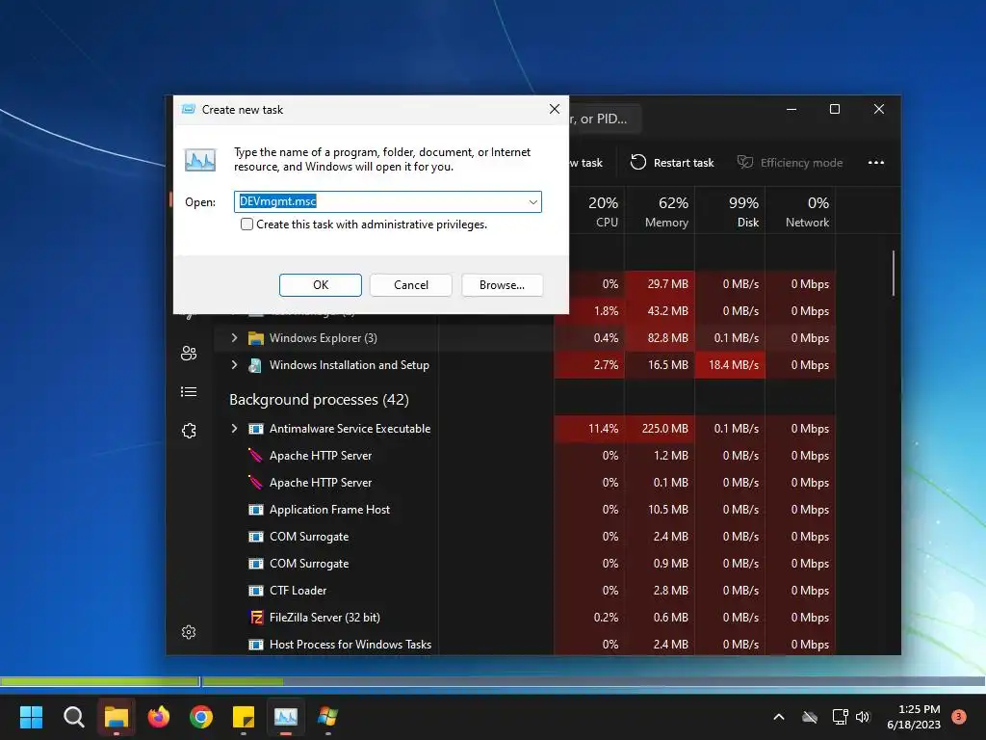Open the clock showing 1:25 PM
This screenshot has height=740, width=986.
click(x=914, y=717)
